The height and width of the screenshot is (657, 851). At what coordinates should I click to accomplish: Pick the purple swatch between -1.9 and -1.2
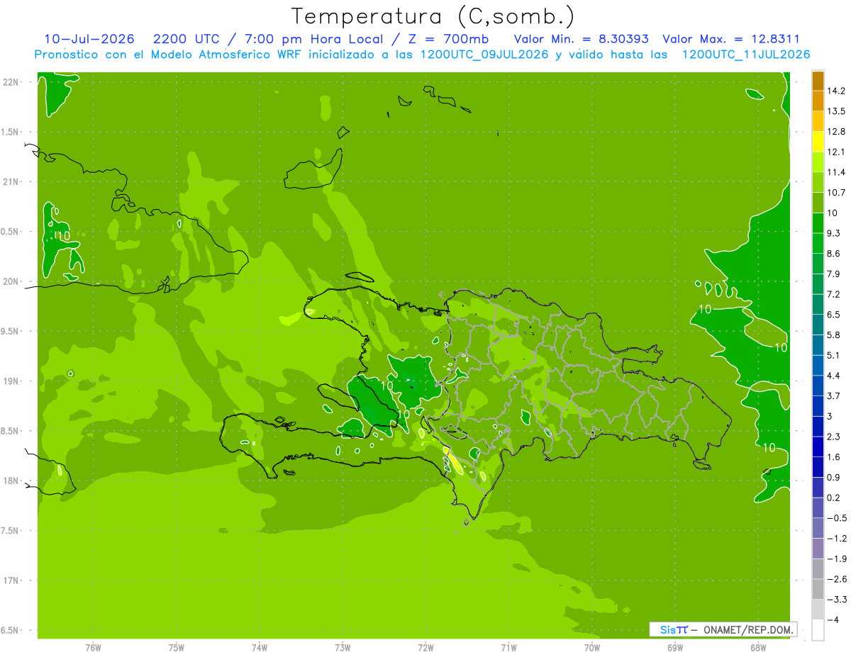click(818, 549)
